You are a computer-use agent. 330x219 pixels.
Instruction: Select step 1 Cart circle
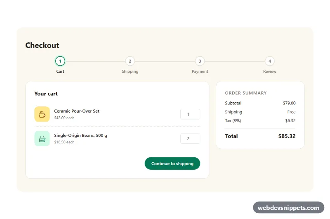pos(60,61)
